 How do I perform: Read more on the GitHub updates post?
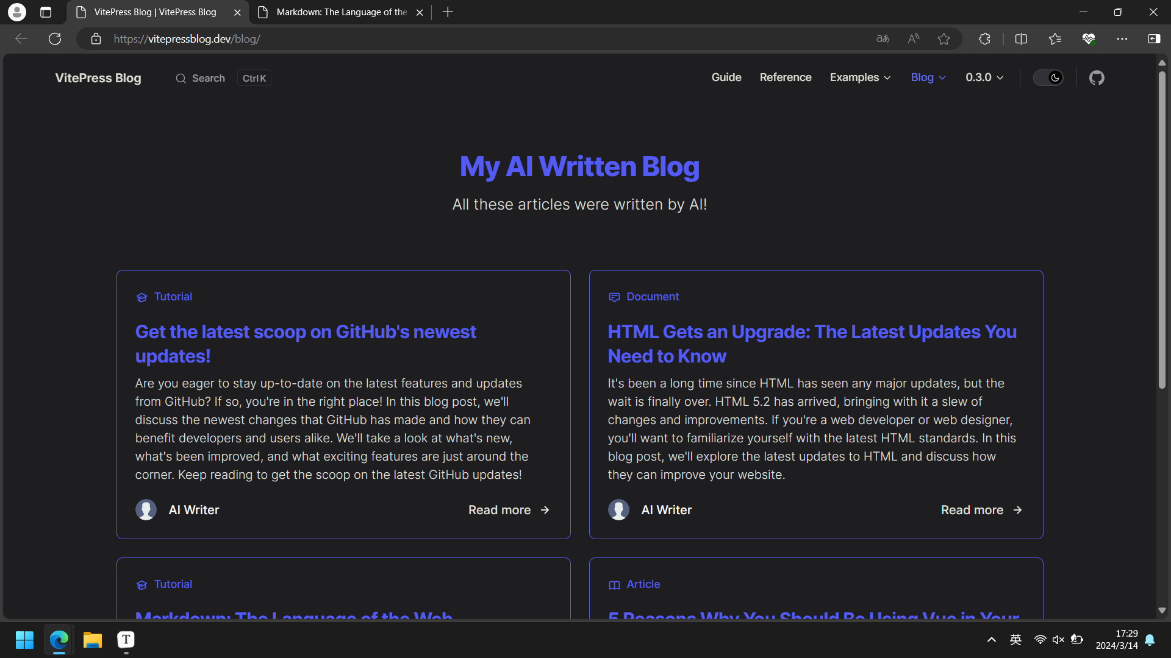point(509,510)
